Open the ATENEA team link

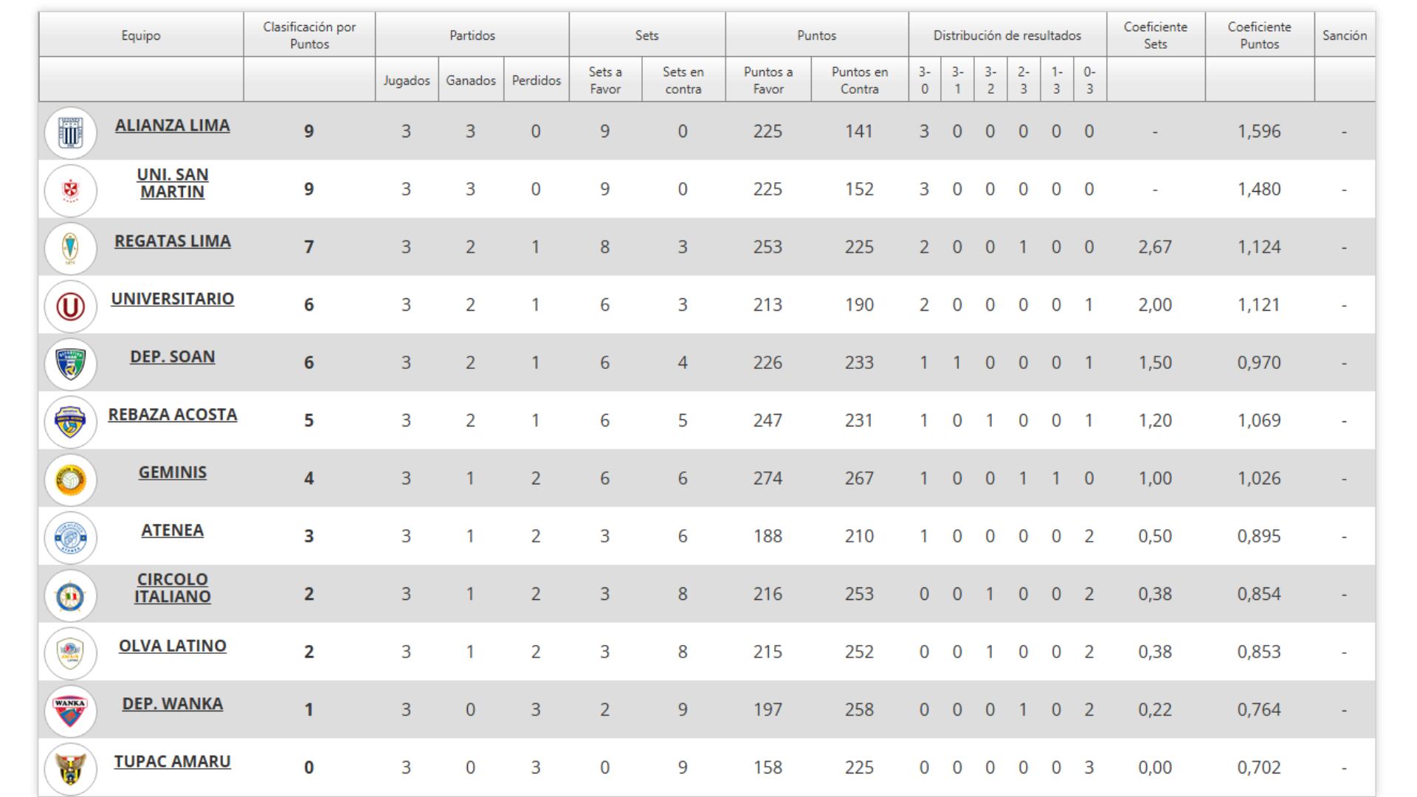click(x=172, y=530)
